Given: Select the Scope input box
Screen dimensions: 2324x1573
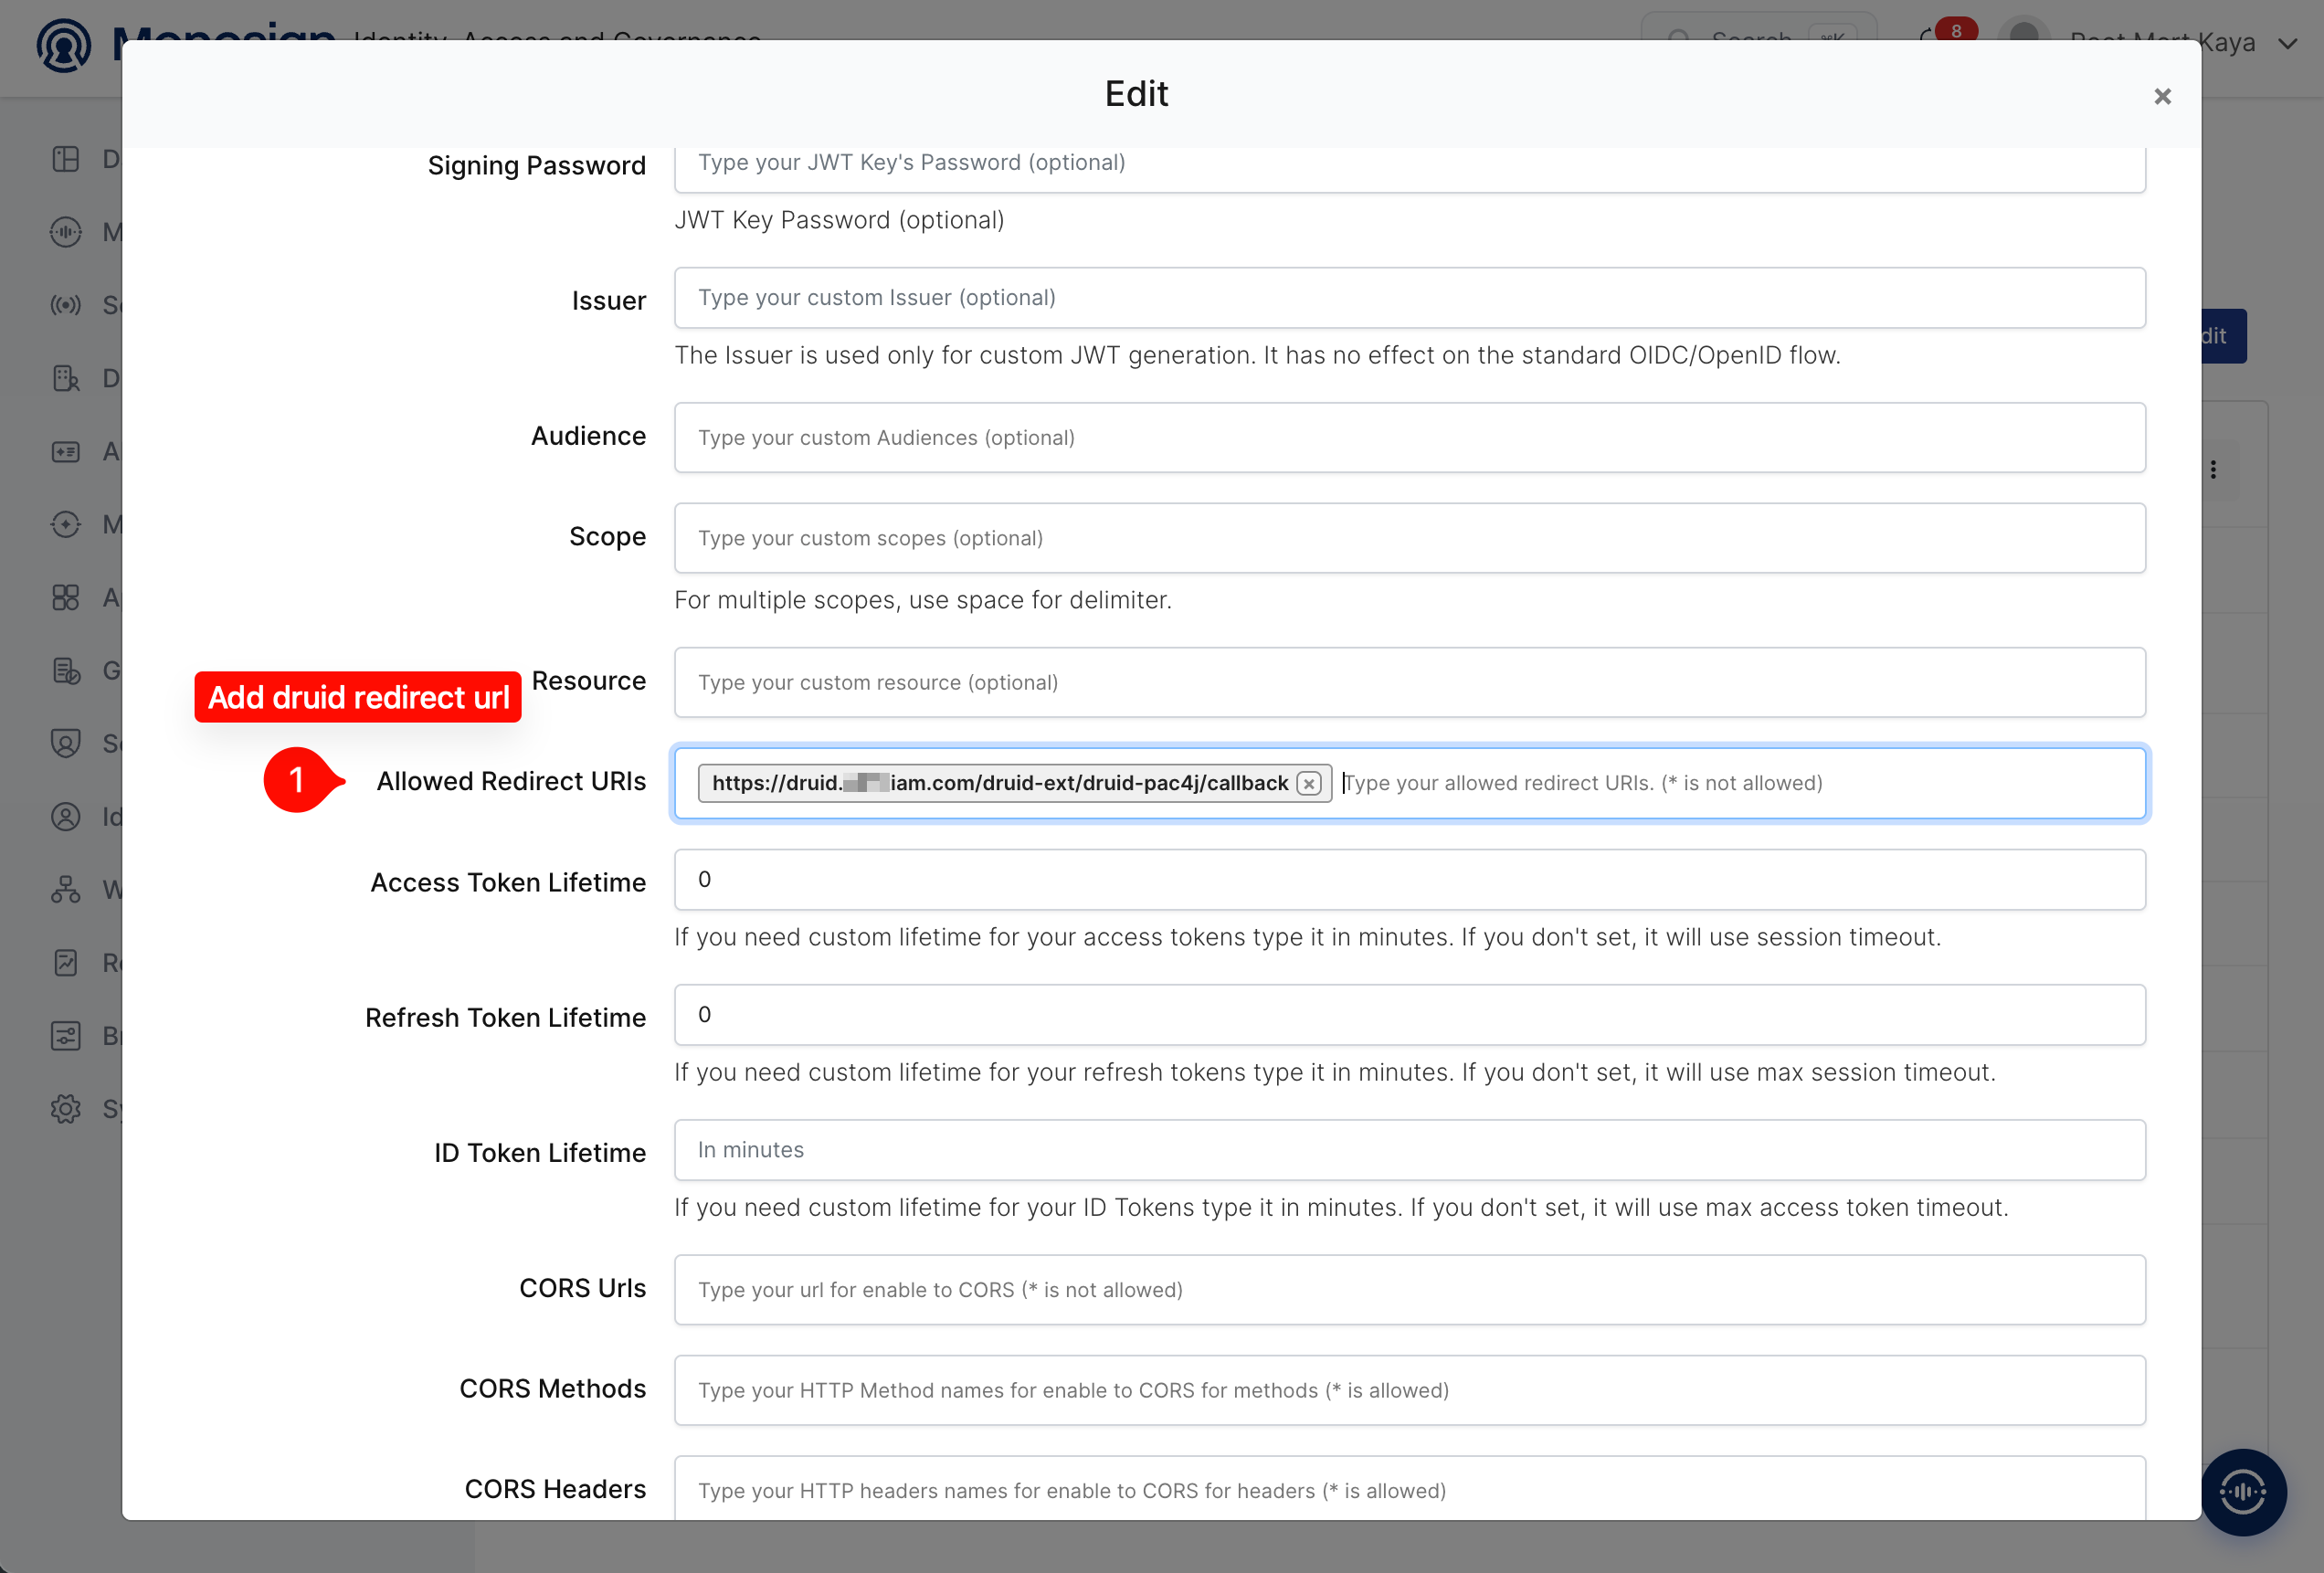Looking at the screenshot, I should [x=1409, y=538].
